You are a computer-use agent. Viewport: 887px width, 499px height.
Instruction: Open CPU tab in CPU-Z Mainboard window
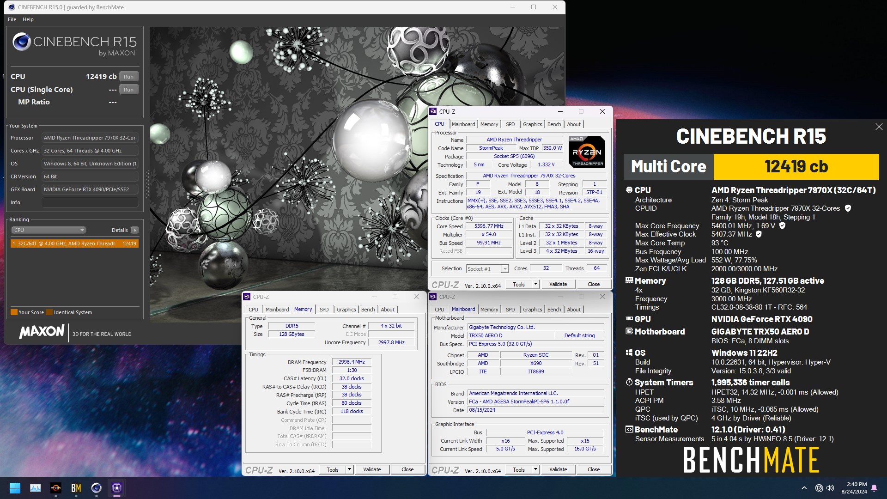click(x=439, y=310)
